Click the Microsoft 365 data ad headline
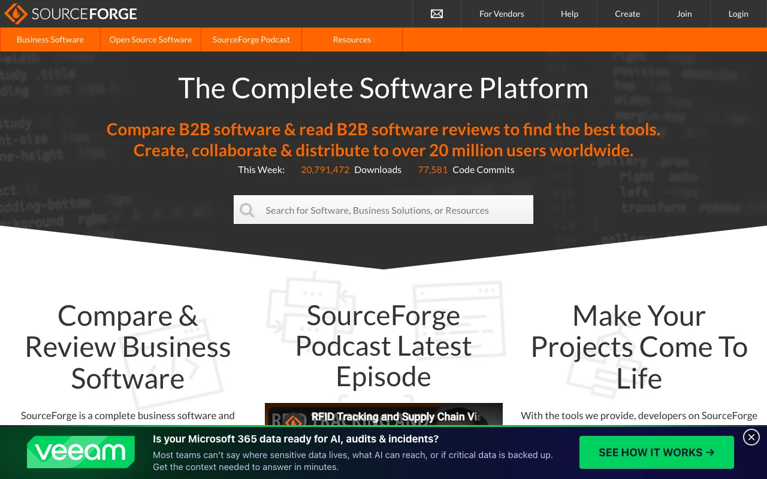This screenshot has height=479, width=767. click(x=295, y=439)
